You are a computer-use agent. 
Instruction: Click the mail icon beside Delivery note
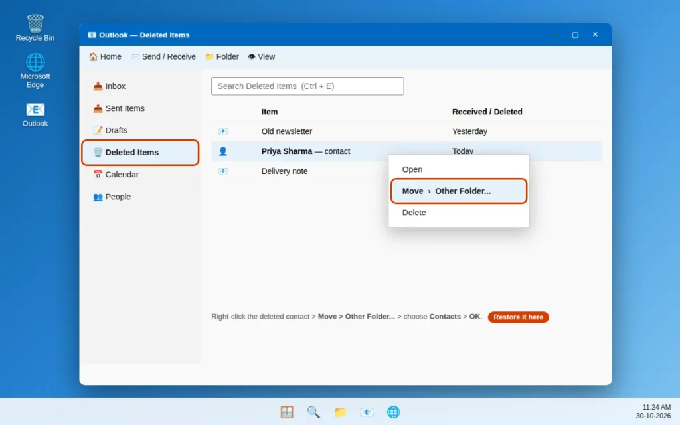(x=223, y=171)
